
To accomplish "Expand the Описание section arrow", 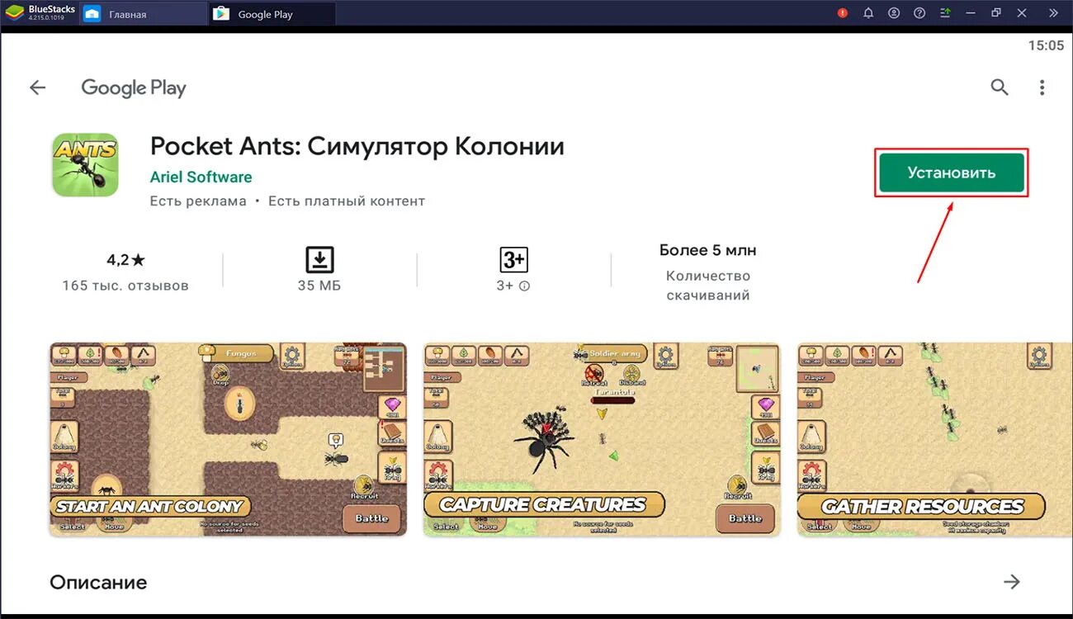I will click(1012, 582).
